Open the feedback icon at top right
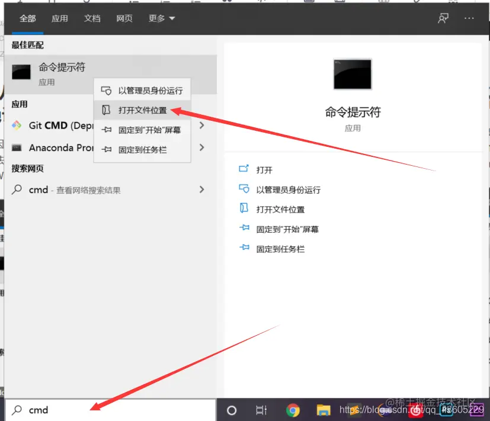 [x=443, y=18]
